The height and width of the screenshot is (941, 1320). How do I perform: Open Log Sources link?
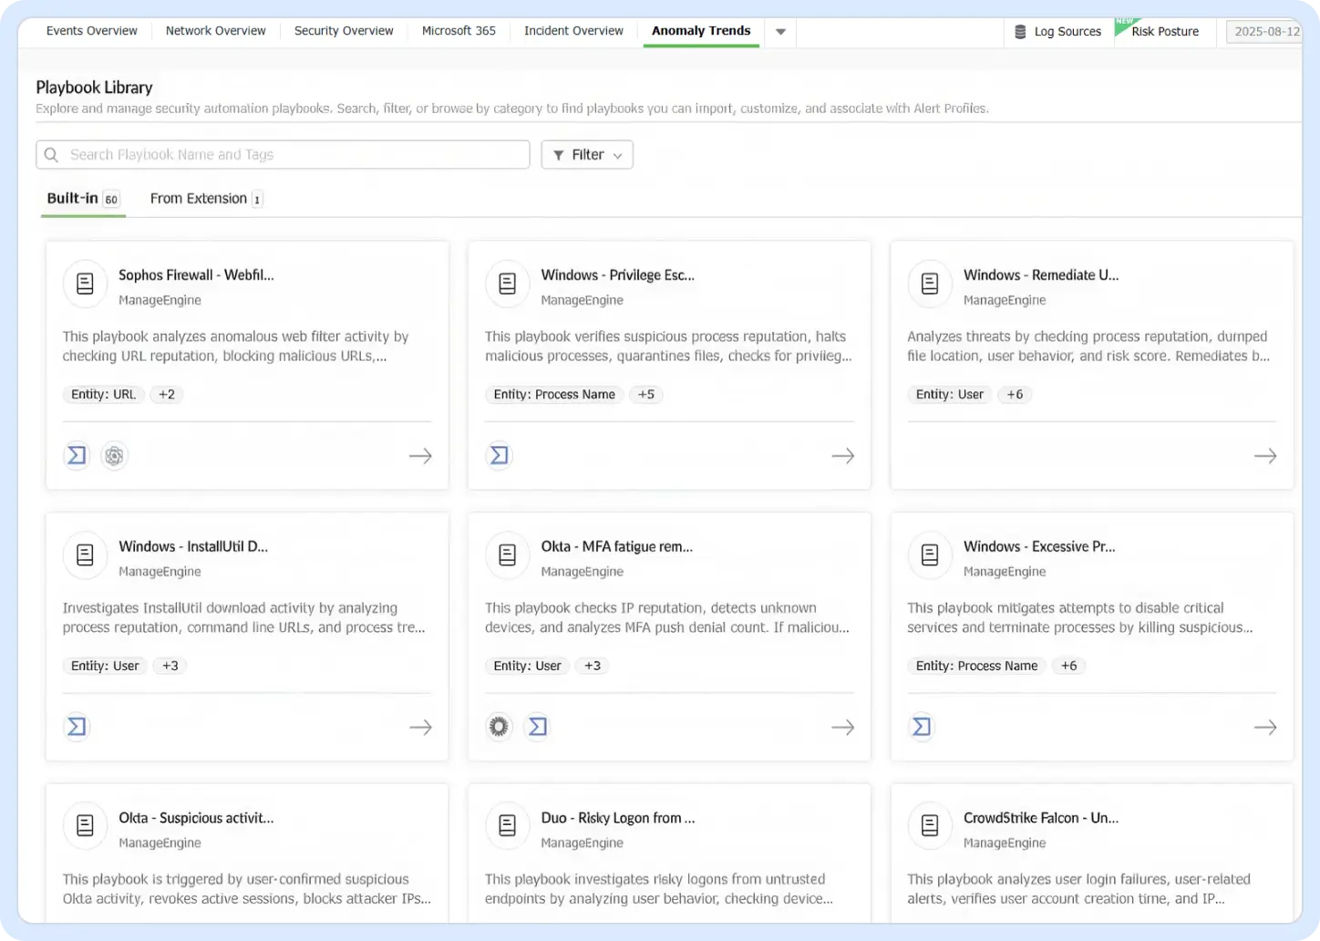[1067, 31]
